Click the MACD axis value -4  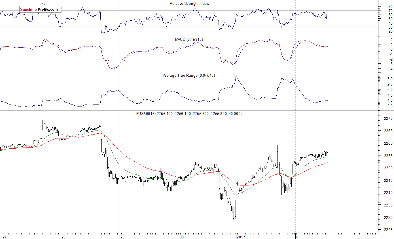tap(391, 69)
